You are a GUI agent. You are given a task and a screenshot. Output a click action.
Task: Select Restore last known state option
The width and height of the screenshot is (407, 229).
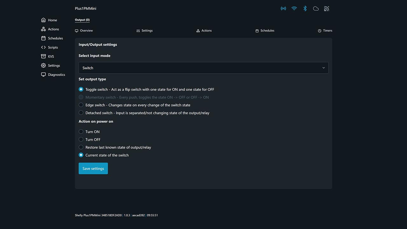tap(81, 147)
